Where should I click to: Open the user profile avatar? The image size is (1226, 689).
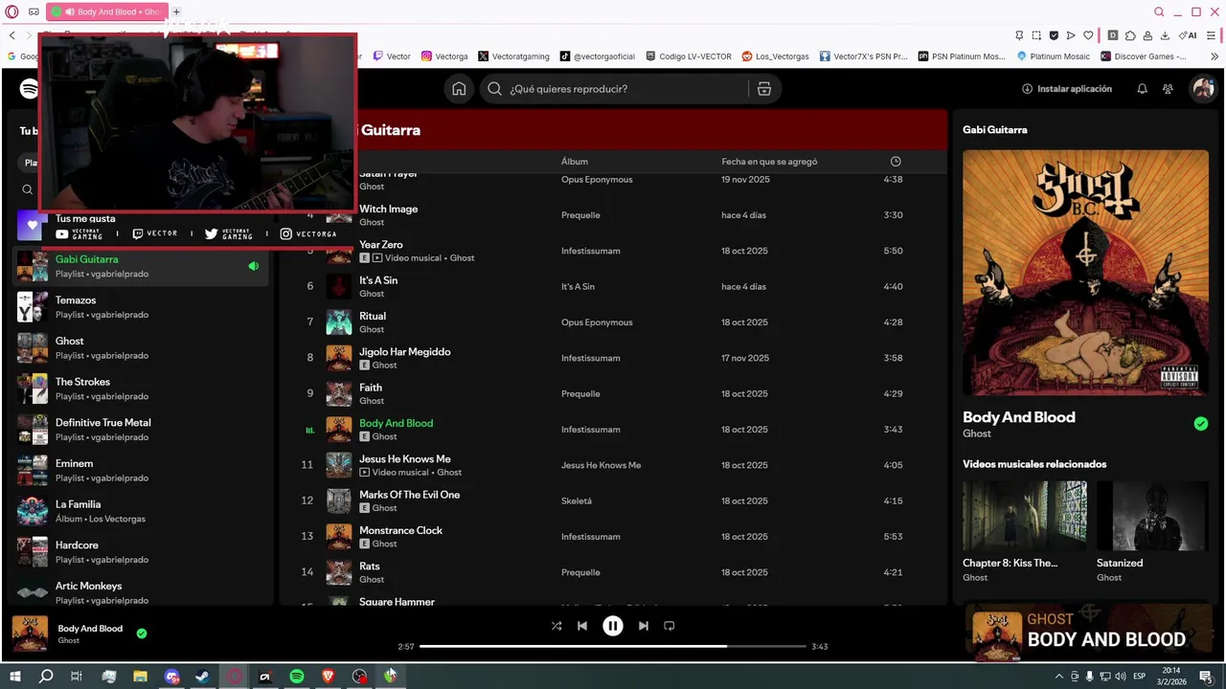point(1202,89)
